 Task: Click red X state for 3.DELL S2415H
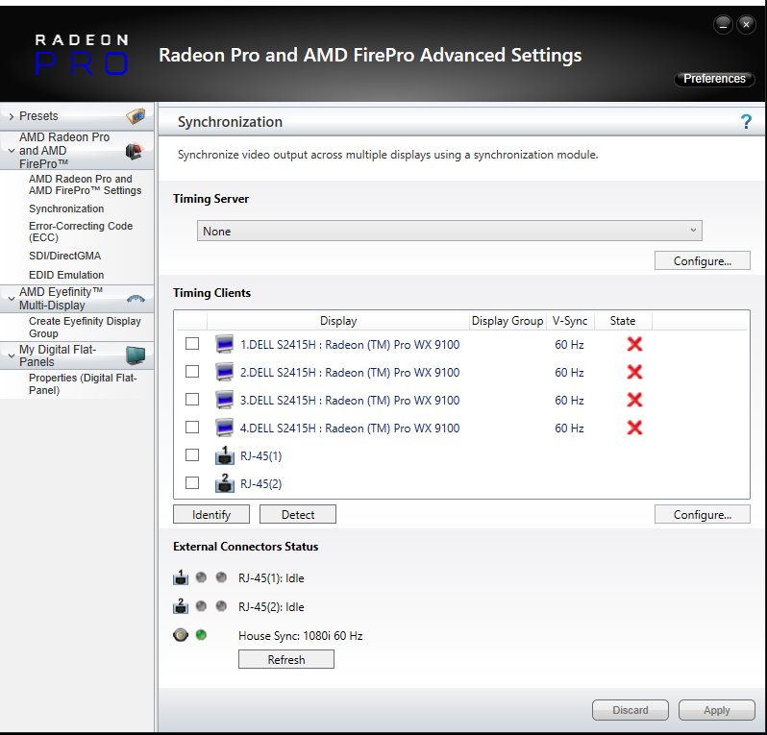[634, 400]
